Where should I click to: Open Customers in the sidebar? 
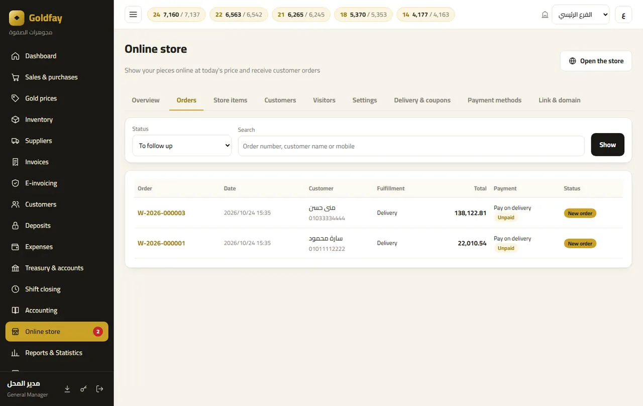pos(57,205)
